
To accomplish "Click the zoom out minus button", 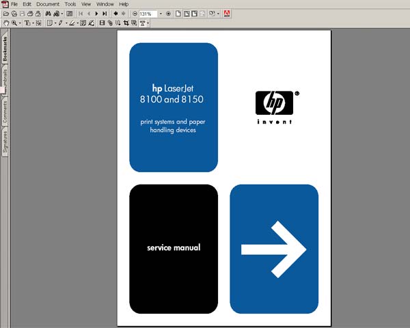I will (135, 14).
